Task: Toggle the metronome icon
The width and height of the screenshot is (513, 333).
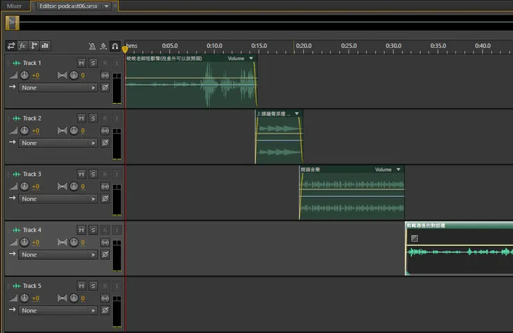Action: click(92, 46)
